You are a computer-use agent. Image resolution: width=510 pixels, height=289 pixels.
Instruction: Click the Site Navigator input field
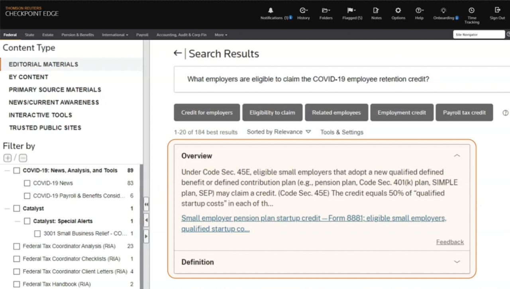479,35
